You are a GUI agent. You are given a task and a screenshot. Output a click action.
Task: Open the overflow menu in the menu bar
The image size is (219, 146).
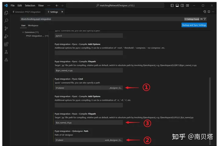(x=49, y=5)
